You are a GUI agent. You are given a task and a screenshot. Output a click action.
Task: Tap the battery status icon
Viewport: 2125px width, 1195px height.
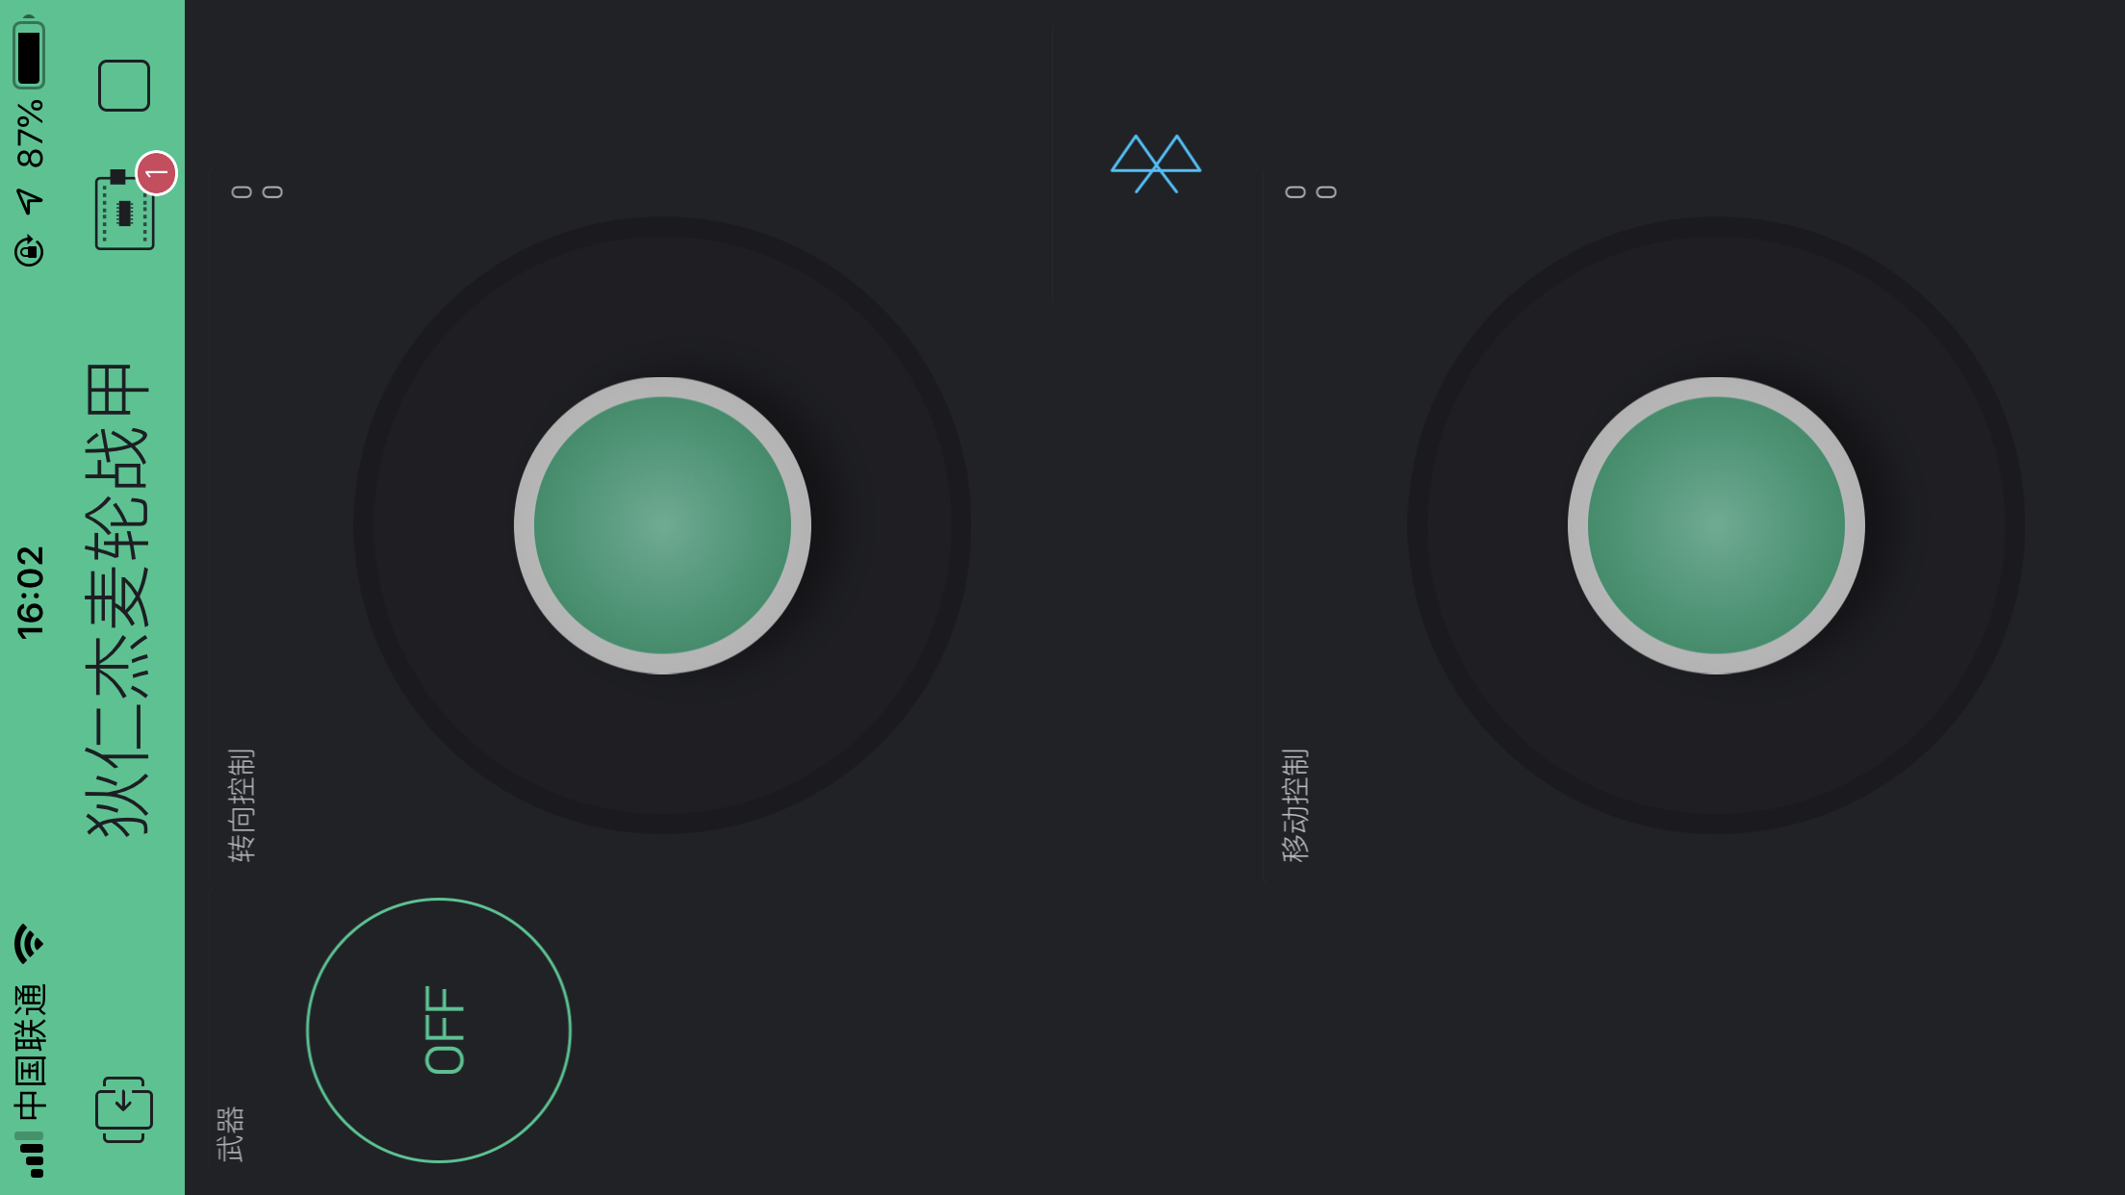pyautogui.click(x=29, y=54)
